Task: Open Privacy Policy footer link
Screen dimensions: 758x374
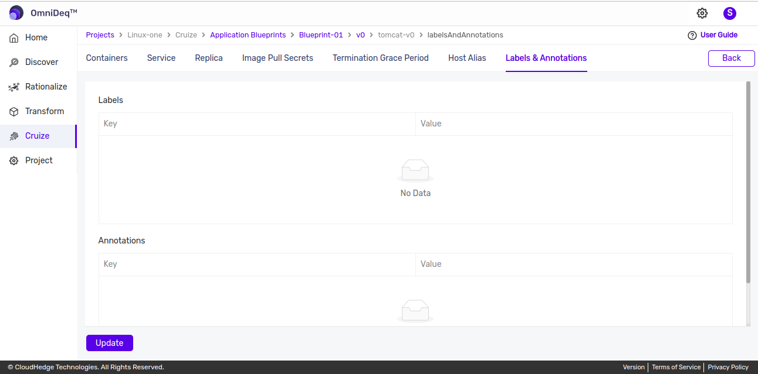Action: click(728, 368)
